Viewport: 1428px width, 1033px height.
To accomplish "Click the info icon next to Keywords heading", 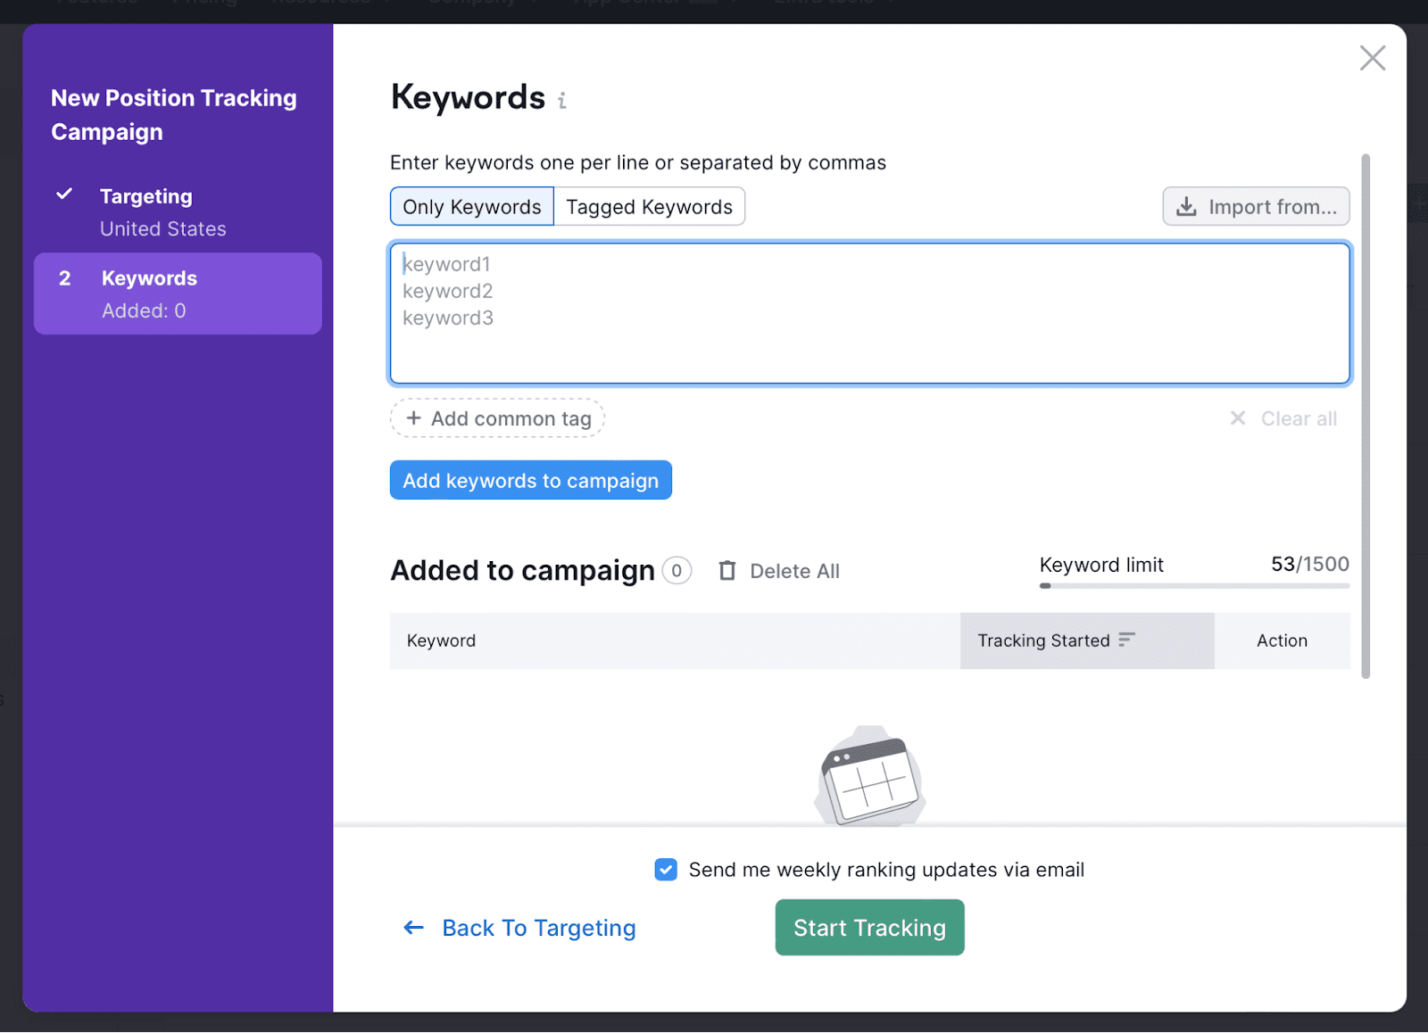I will click(561, 100).
